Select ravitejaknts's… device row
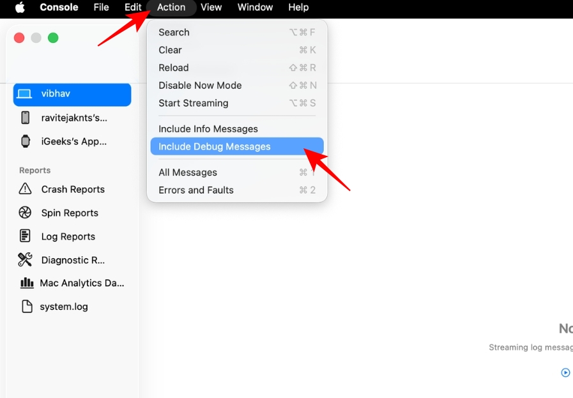573x398 pixels. 72,118
